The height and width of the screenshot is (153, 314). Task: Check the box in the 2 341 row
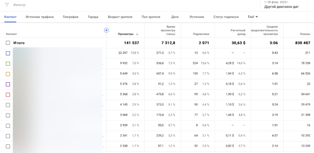(8, 136)
